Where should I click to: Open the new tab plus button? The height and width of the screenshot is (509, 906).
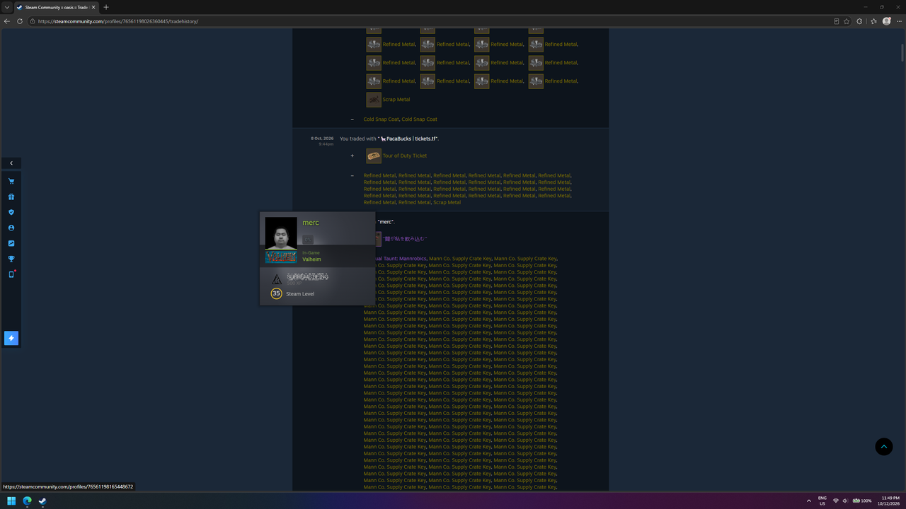pos(106,7)
